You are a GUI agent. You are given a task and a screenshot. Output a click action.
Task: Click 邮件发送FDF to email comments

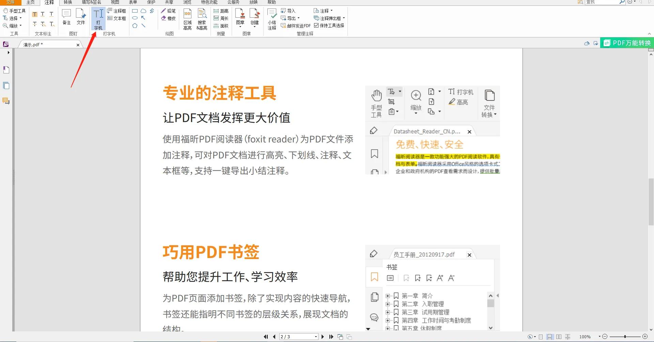296,26
